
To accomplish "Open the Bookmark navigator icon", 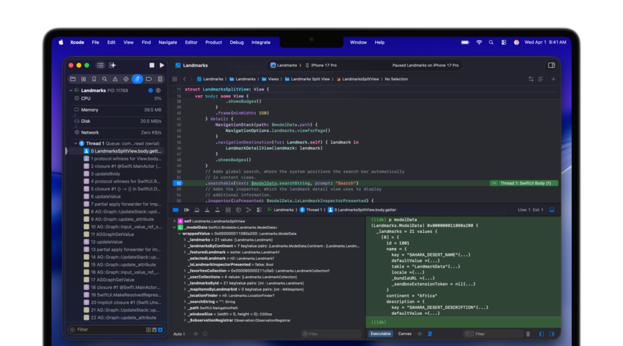I will [94, 79].
